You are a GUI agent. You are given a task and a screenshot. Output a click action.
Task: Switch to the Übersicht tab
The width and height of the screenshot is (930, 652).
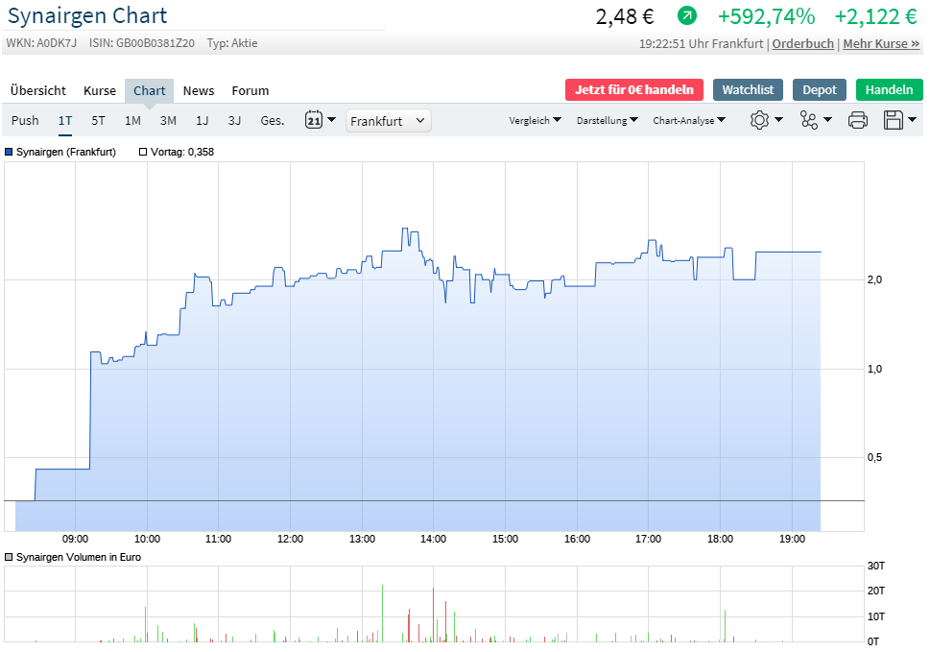coord(38,90)
